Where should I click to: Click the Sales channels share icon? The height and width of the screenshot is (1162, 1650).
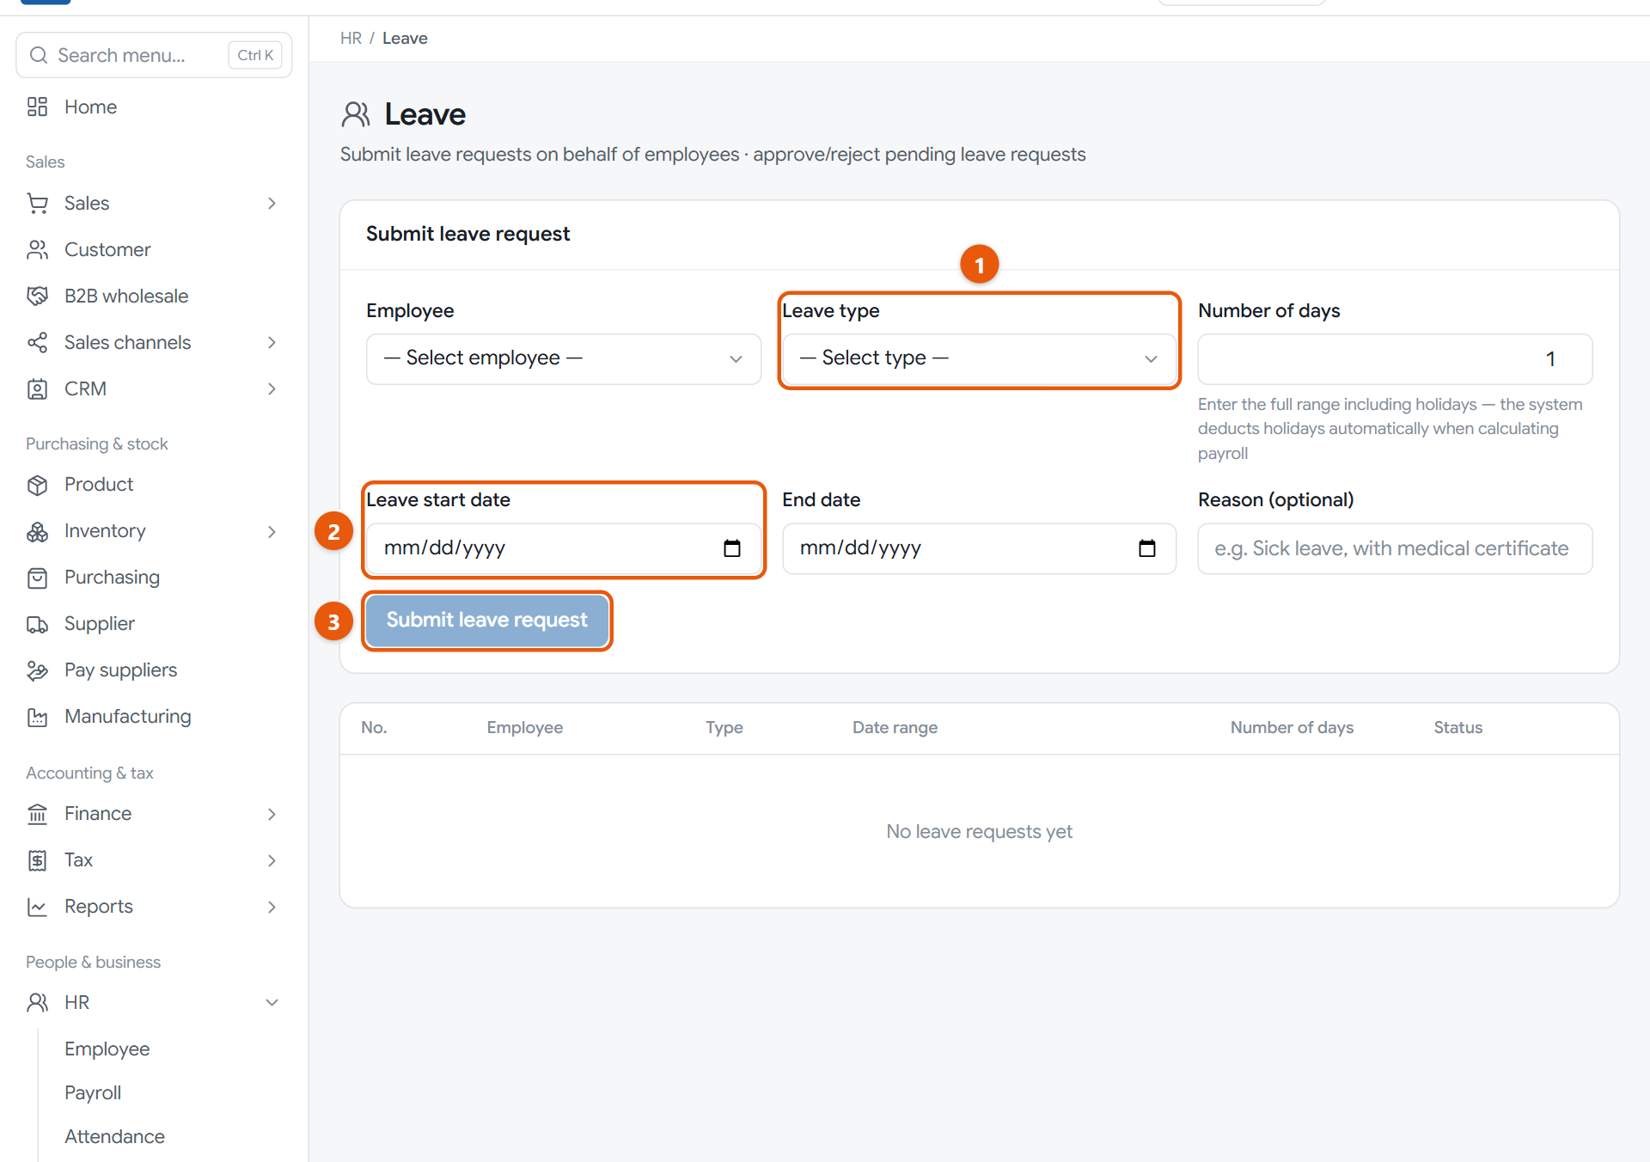(x=37, y=343)
